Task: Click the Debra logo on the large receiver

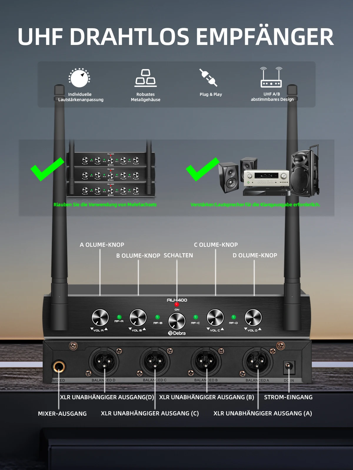Action: (177, 333)
